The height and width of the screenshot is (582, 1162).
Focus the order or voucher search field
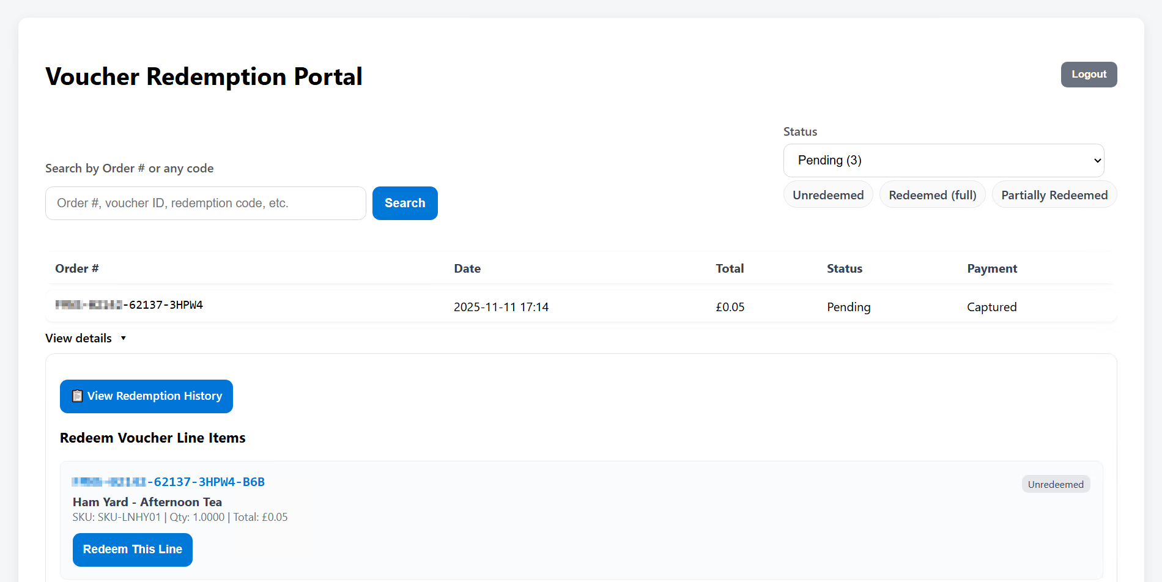coord(205,203)
